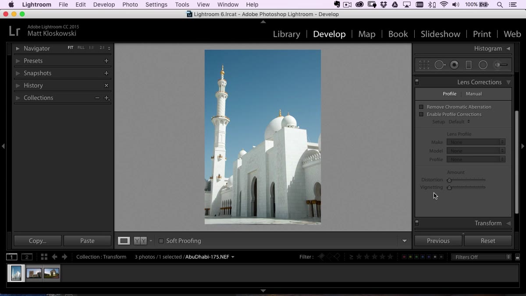Select the Spot Removal tool
The height and width of the screenshot is (296, 526).
pos(440,65)
